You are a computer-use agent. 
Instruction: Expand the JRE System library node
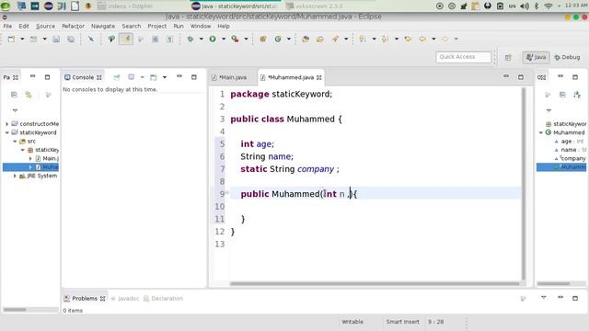tap(15, 176)
